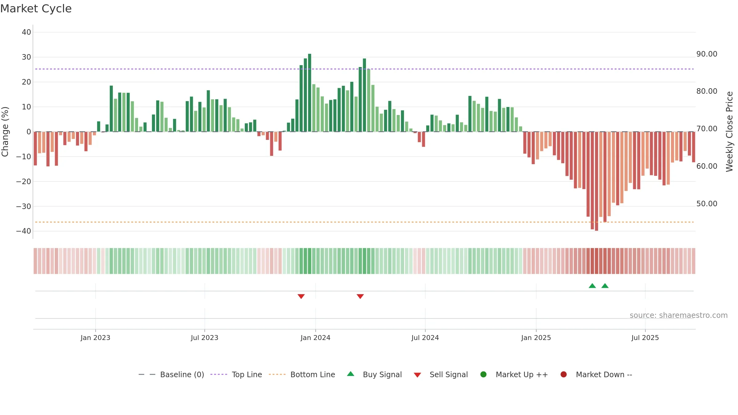Click the first buy signal triangle in 2025
The height and width of the screenshot is (415, 738).
coord(592,286)
